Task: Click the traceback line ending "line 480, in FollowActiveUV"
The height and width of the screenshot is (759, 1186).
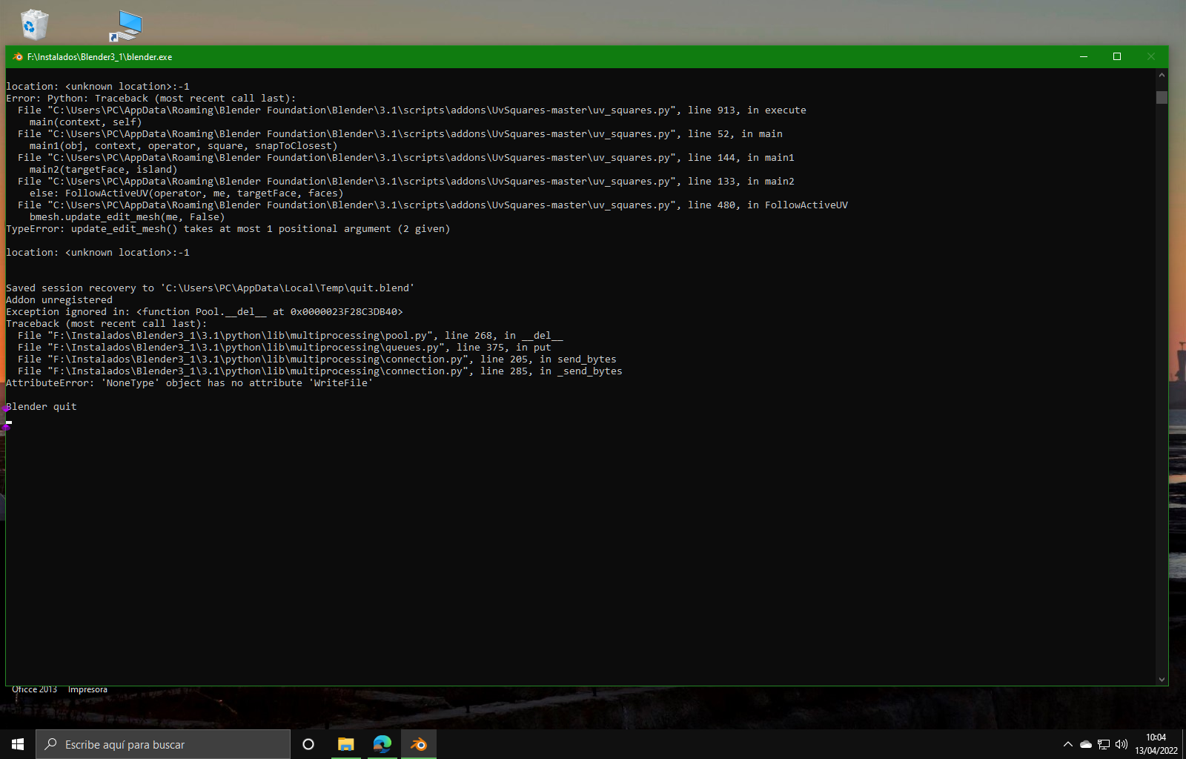Action: click(x=433, y=205)
